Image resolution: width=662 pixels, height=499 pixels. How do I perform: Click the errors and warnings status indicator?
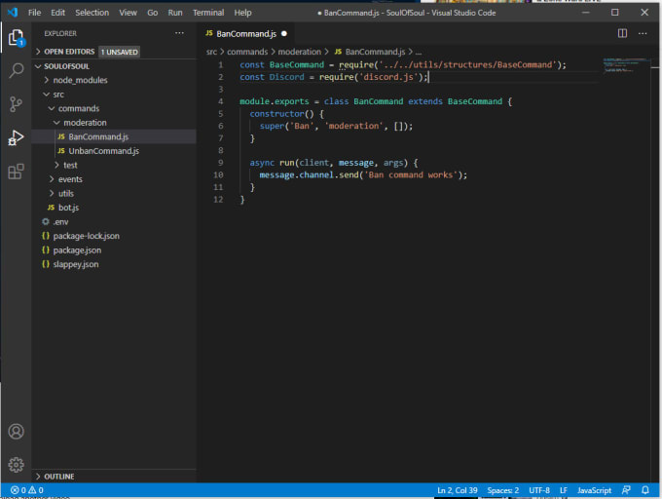(x=26, y=490)
